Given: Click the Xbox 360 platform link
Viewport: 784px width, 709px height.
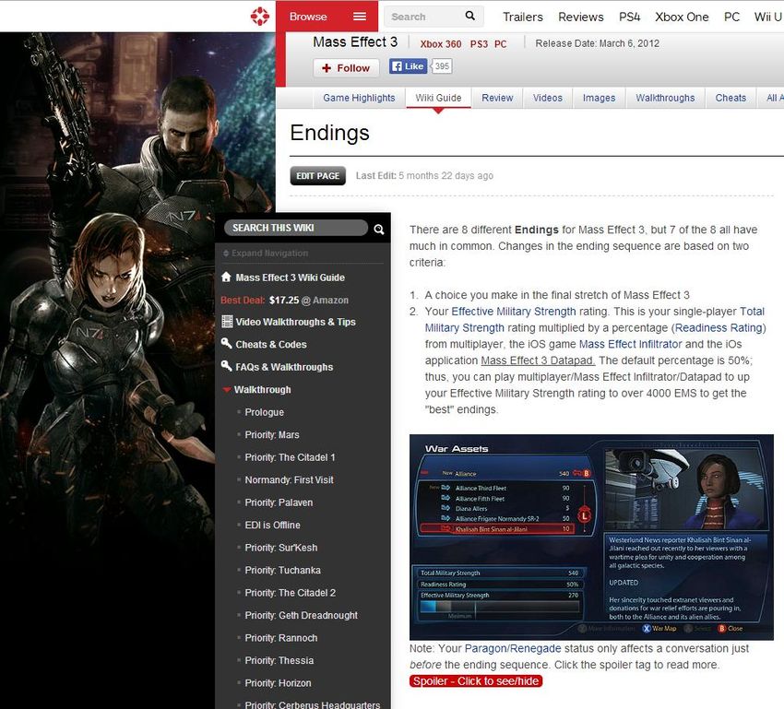Looking at the screenshot, I should (441, 44).
